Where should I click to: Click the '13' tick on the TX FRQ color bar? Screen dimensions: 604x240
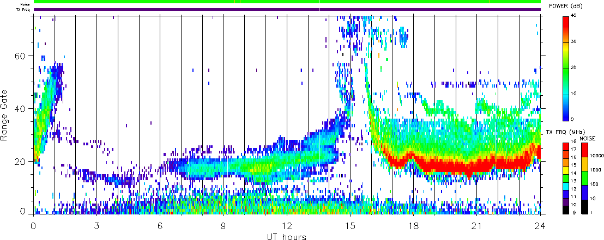(x=573, y=181)
